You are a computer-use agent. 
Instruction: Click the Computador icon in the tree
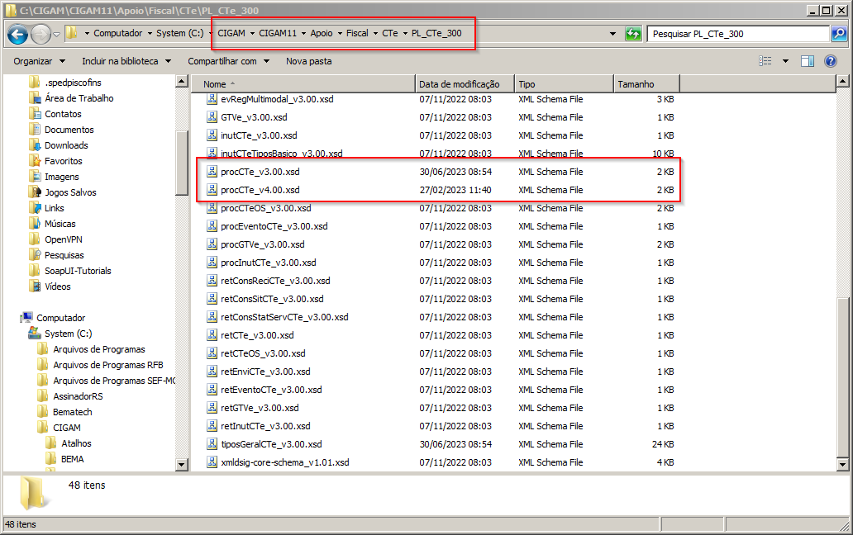point(26,318)
